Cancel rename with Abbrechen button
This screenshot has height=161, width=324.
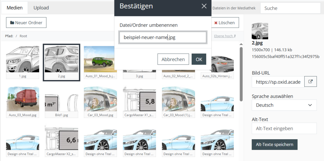[173, 59]
